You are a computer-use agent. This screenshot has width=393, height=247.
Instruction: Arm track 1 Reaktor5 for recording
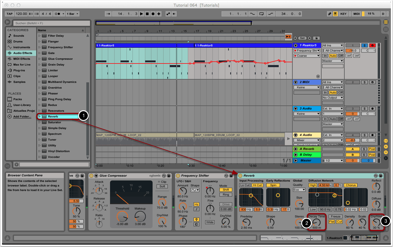pyautogui.click(x=372, y=46)
